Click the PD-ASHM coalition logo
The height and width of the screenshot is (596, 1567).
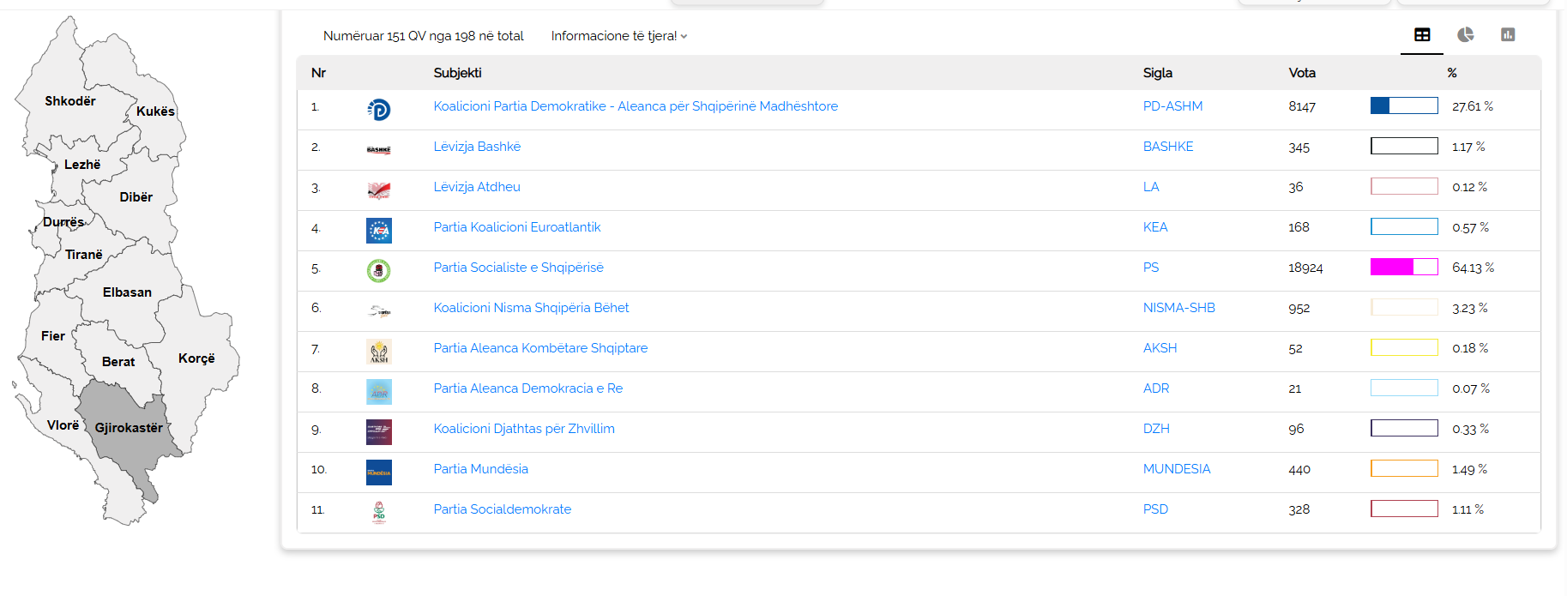tap(378, 110)
